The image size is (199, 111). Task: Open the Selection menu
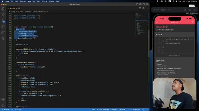(23, 1)
